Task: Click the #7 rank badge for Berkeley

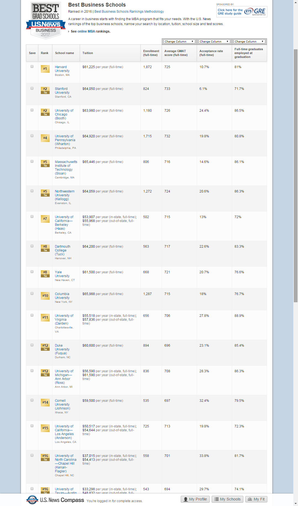Action: 45,219
